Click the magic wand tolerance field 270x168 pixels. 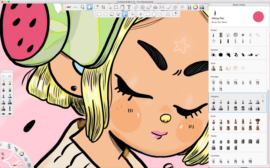132,14
